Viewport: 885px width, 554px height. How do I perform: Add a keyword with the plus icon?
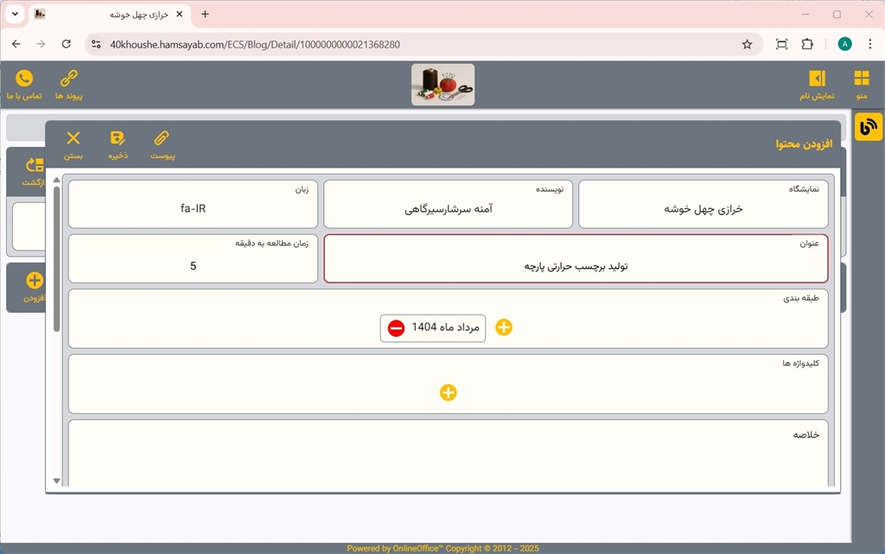tap(448, 392)
